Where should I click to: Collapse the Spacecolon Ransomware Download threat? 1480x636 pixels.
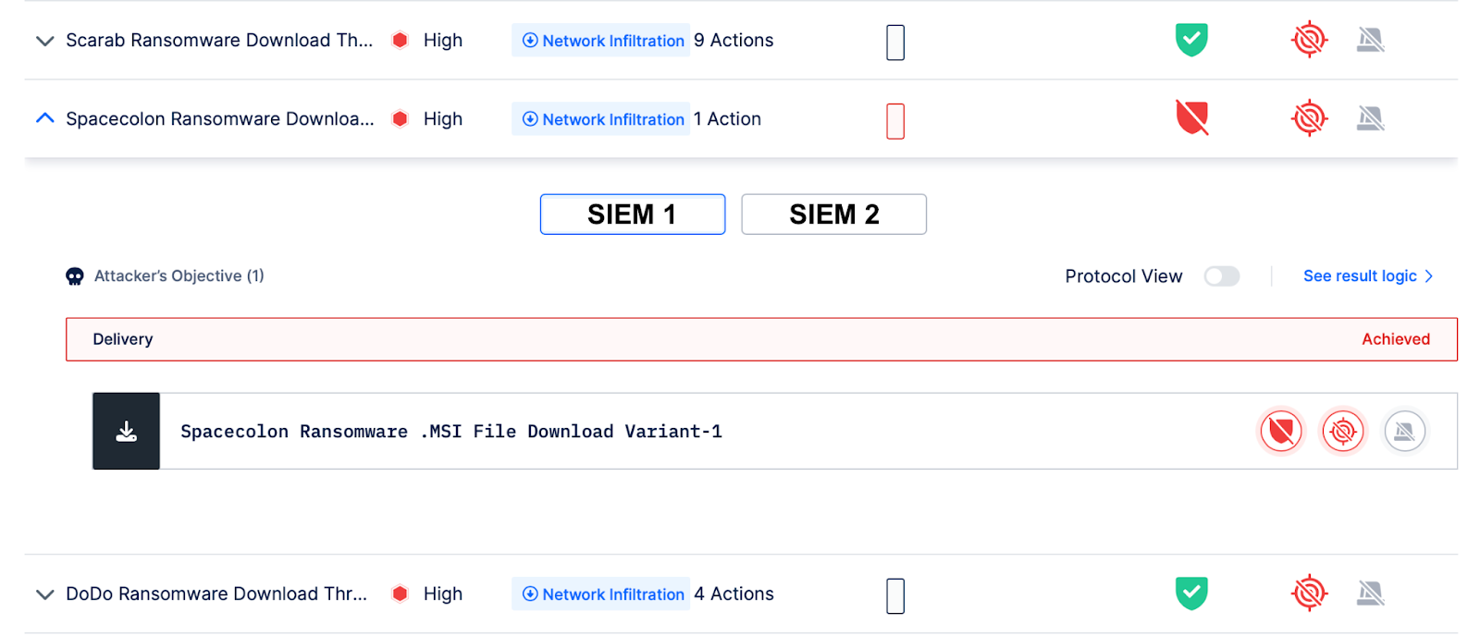[44, 118]
